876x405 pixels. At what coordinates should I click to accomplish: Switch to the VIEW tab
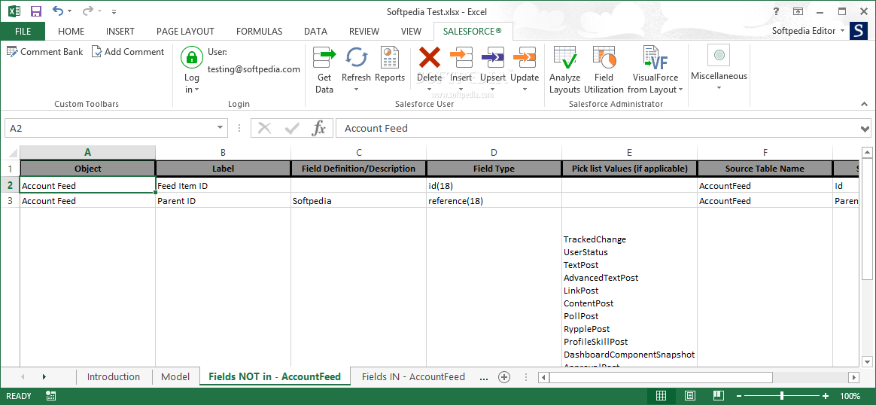[x=411, y=32]
